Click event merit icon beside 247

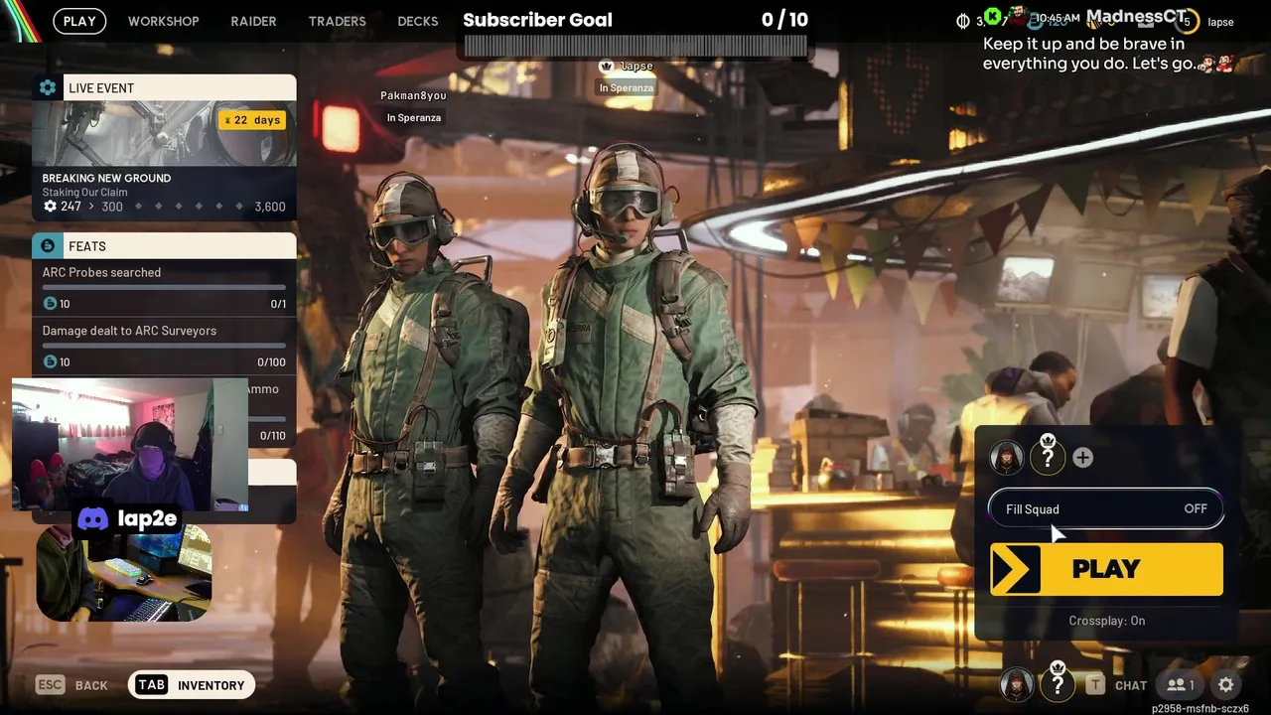[50, 207]
